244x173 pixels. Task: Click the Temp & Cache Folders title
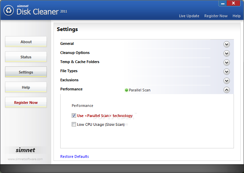[80, 62]
